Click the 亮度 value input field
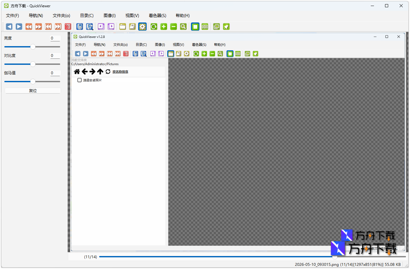The height and width of the screenshot is (269, 410). pyautogui.click(x=55, y=38)
